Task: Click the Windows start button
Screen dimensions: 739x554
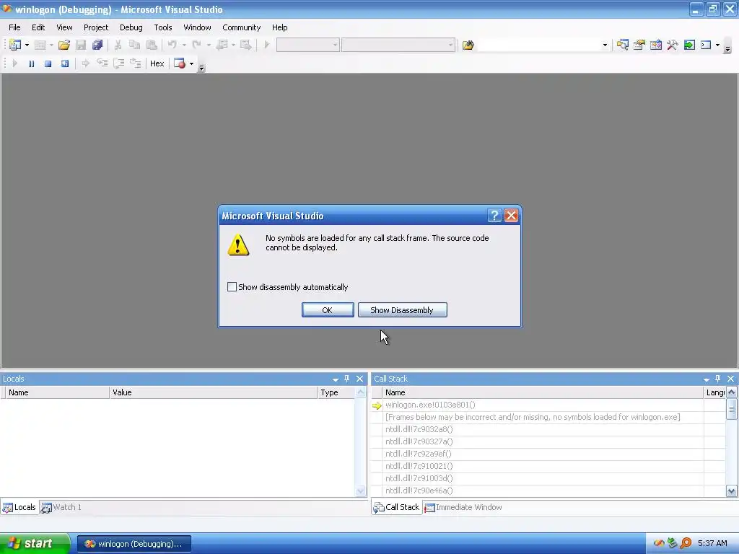Action: 35,543
